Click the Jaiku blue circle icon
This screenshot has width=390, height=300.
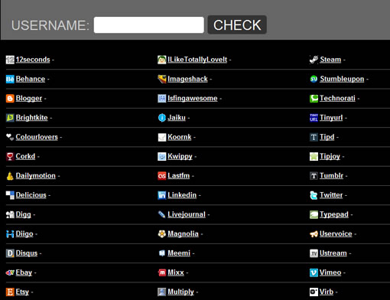[x=162, y=118]
